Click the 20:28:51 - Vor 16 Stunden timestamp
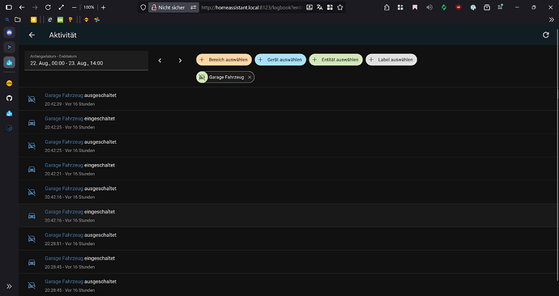The image size is (559, 296). click(x=70, y=243)
